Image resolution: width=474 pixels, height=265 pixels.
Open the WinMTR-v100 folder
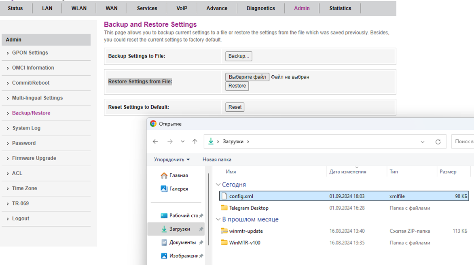pyautogui.click(x=244, y=243)
